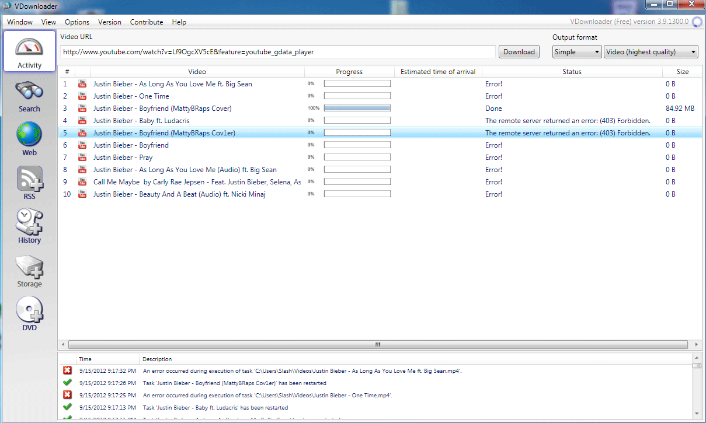Click the spinning refresh icon near version number
Screen dimensions: 706x423
[697, 21]
